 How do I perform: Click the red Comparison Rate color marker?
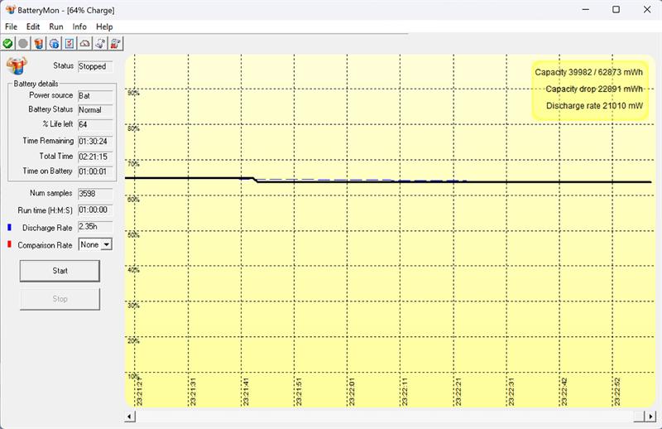click(9, 244)
